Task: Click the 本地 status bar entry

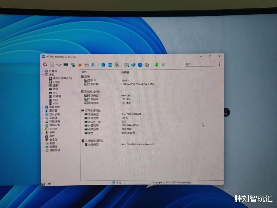Action: pos(117,183)
